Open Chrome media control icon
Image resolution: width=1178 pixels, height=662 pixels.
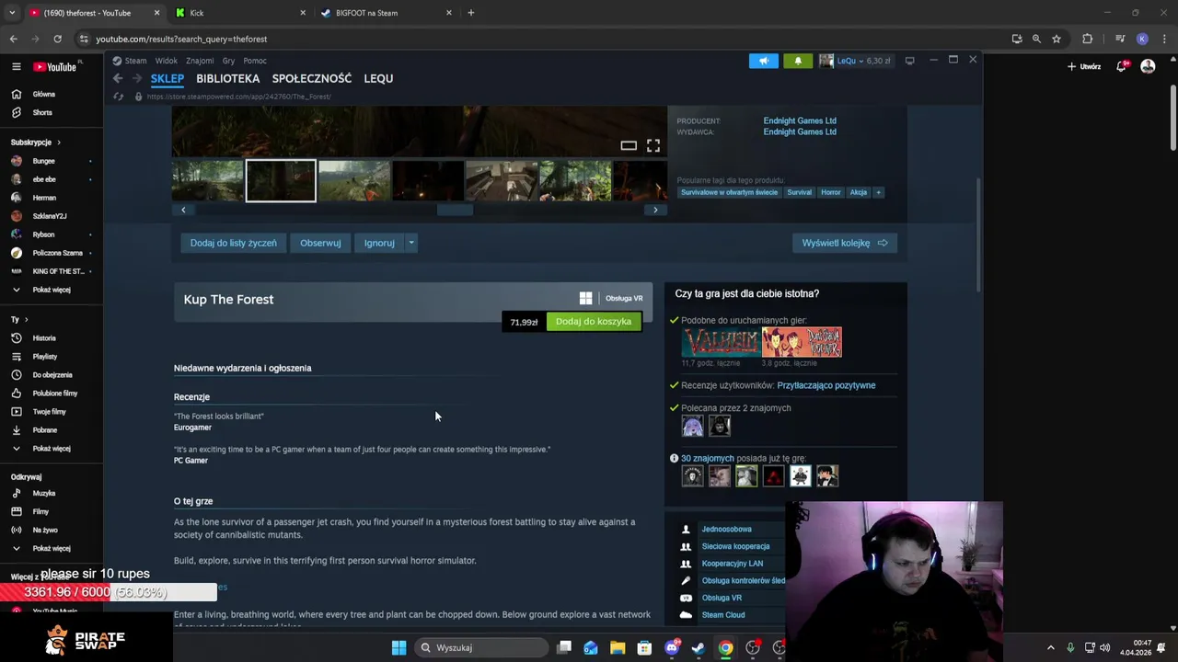(1120, 39)
